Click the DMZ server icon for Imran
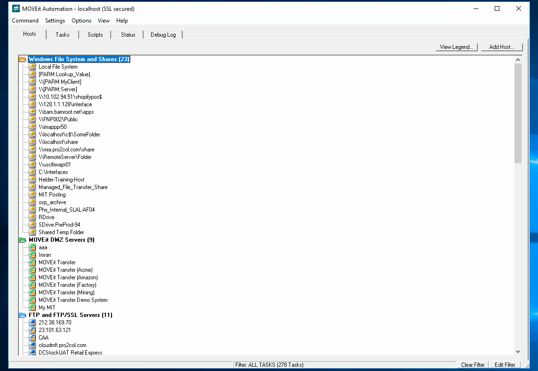 pyautogui.click(x=32, y=255)
